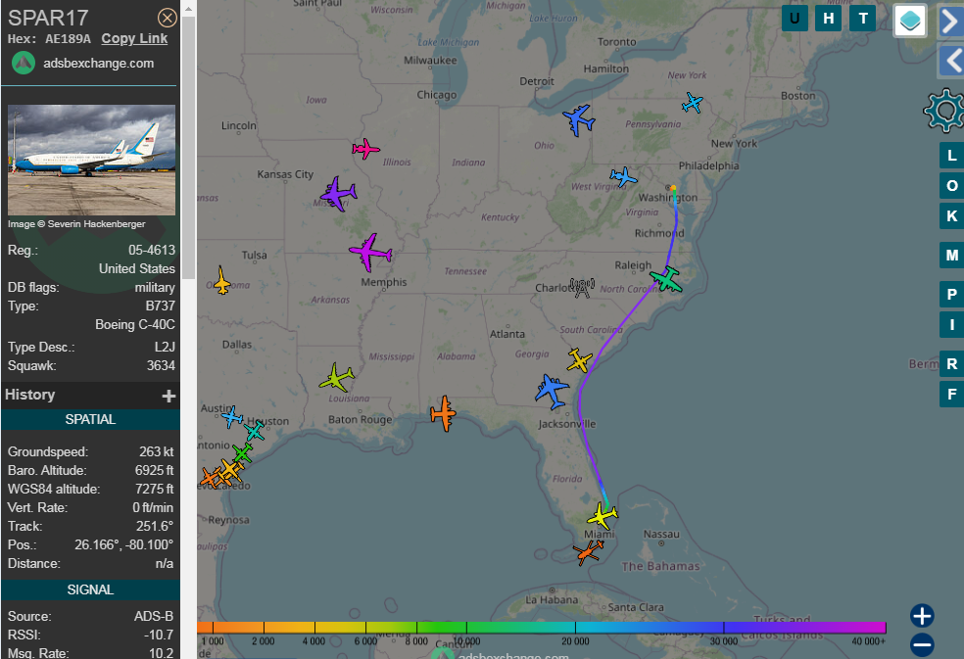Click the registration value 05-4613
964x659 pixels.
point(152,251)
